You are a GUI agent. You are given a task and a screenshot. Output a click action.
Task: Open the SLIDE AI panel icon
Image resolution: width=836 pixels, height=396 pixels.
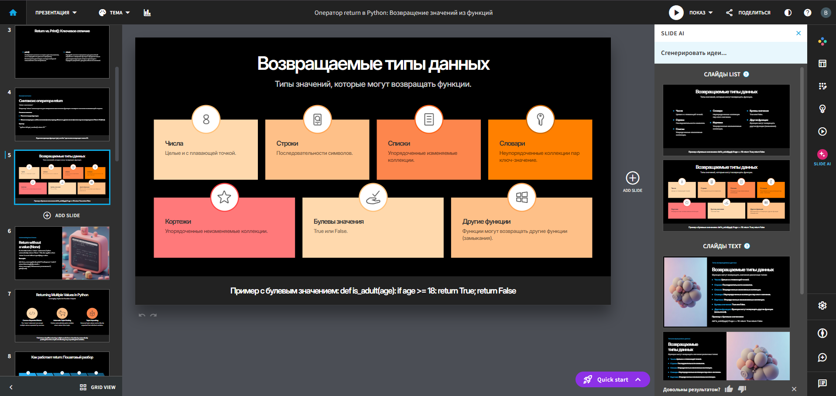[822, 154]
